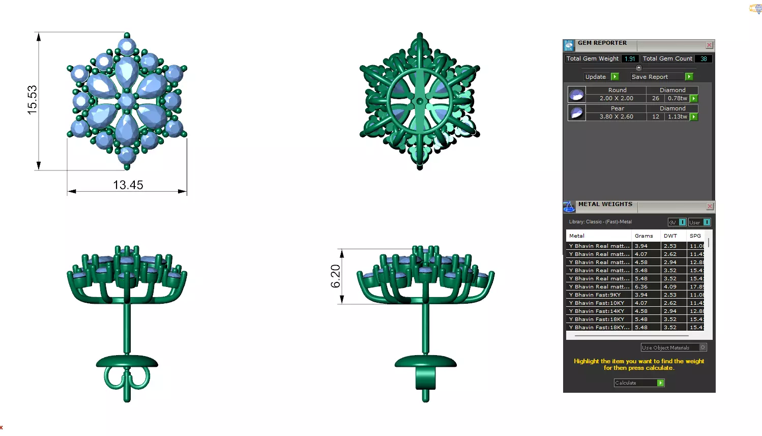Click the DWT column header

tap(673, 236)
